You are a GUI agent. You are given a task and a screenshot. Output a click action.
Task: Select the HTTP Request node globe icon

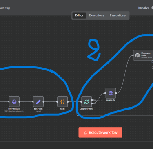coord(14,102)
